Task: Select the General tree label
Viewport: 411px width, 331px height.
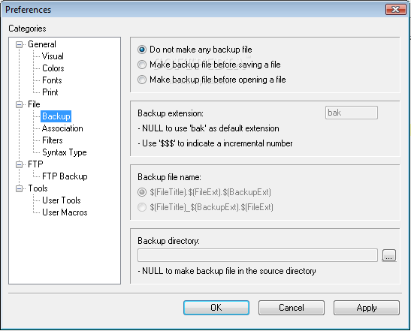Action: click(x=42, y=44)
